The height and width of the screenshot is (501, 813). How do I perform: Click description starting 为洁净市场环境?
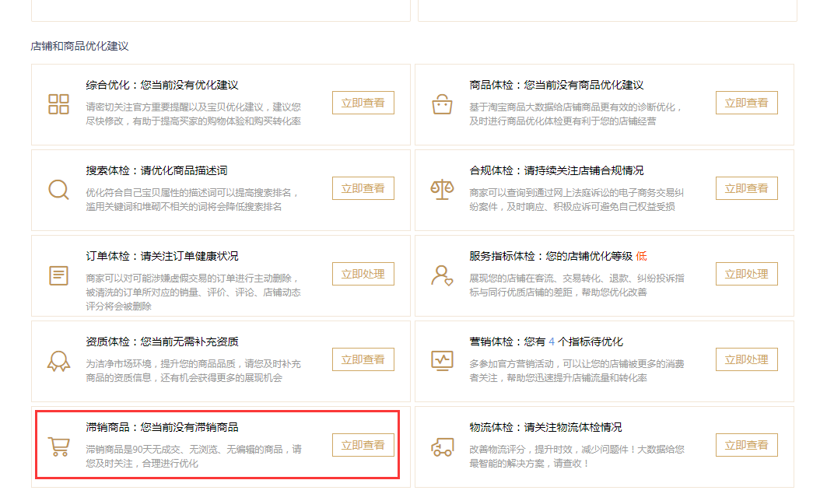click(194, 371)
